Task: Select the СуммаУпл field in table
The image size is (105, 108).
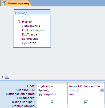Action: pyautogui.click(x=29, y=43)
